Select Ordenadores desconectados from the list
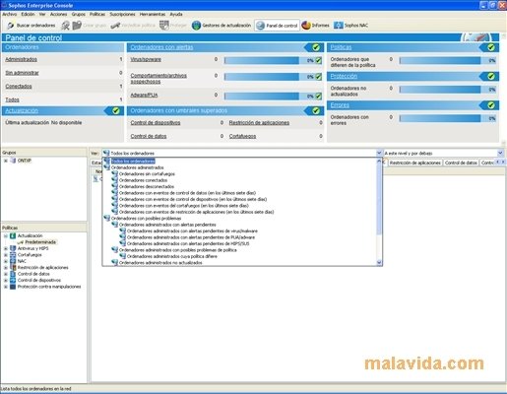507x394 pixels. 147,186
